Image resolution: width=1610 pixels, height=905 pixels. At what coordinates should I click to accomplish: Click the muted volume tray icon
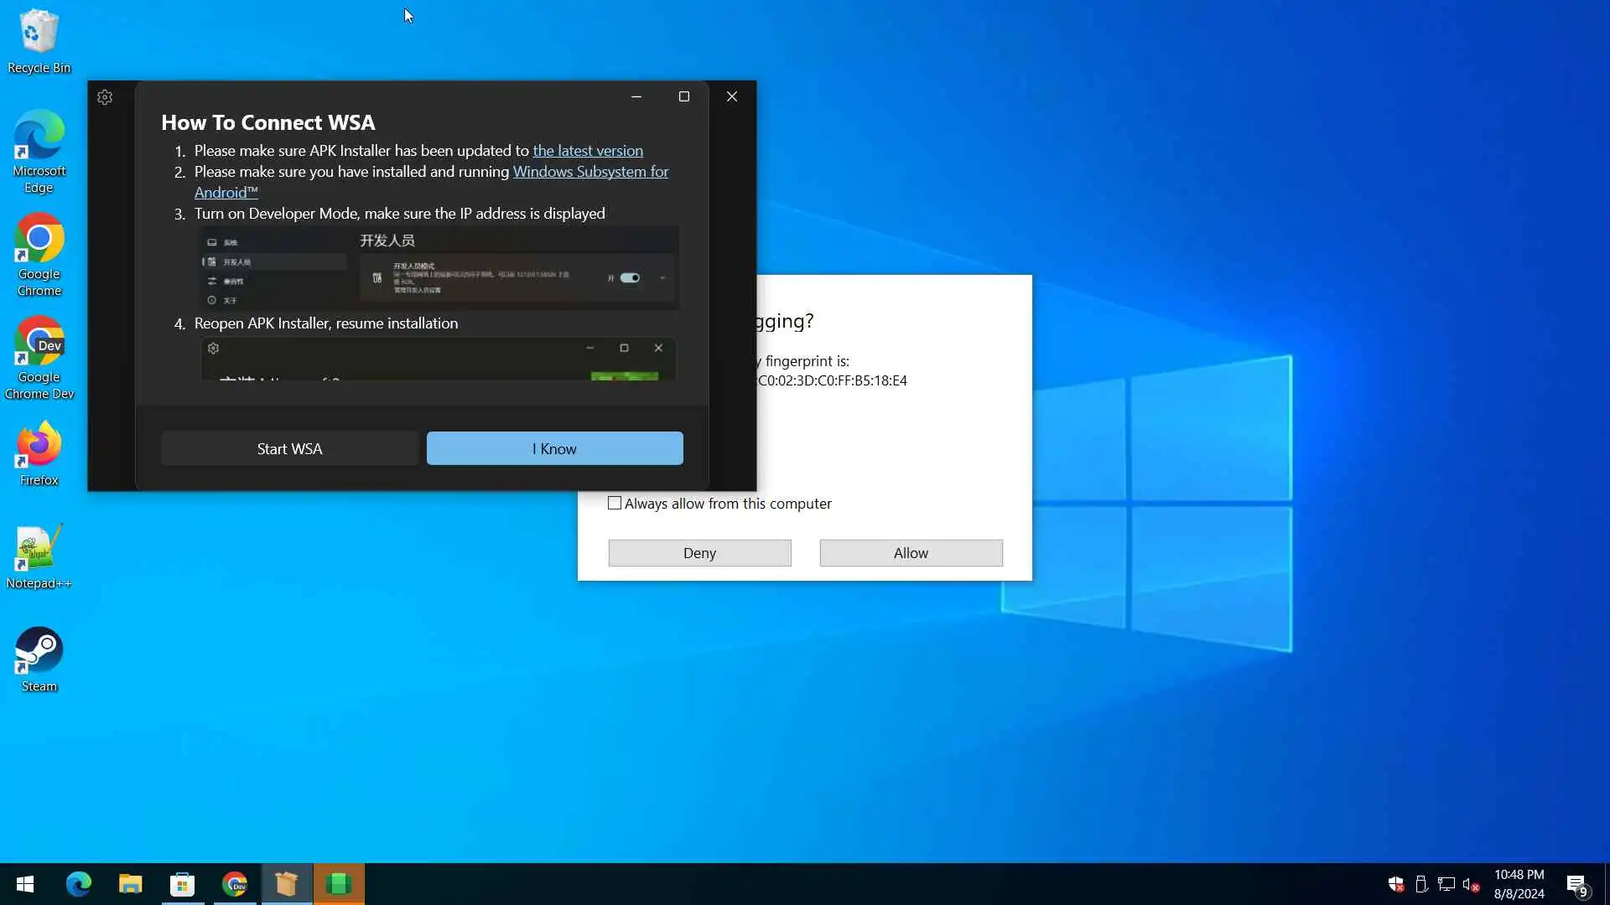pos(1470,885)
